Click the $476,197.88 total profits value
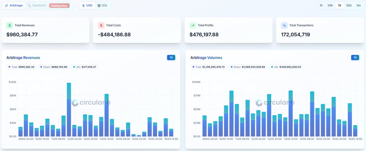 (204, 34)
